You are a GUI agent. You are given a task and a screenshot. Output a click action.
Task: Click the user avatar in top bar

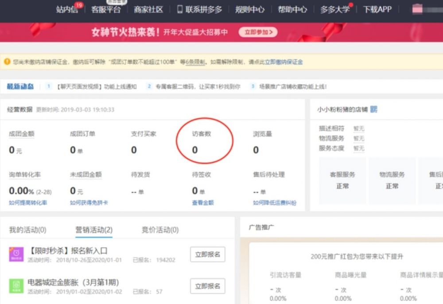click(417, 9)
